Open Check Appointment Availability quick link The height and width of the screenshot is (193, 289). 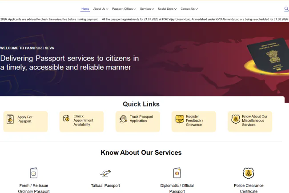(82, 121)
